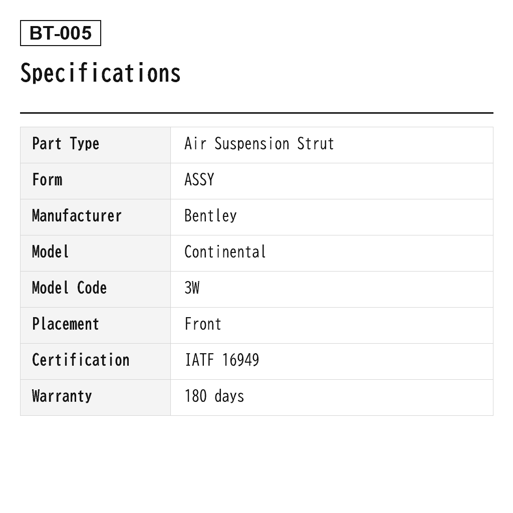Click the Part Type label cell
Screen dimensions: 513x513
[96, 145]
